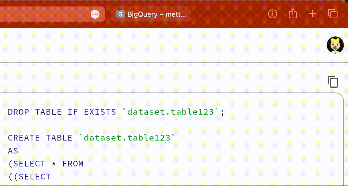Open the user profile avatar

click(x=335, y=45)
